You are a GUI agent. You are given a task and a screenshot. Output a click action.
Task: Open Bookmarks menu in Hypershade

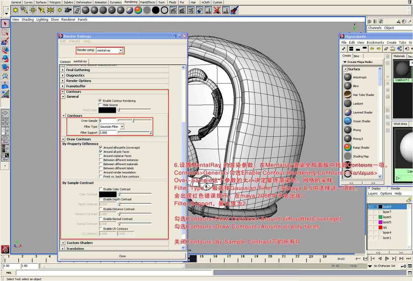coord(375,43)
